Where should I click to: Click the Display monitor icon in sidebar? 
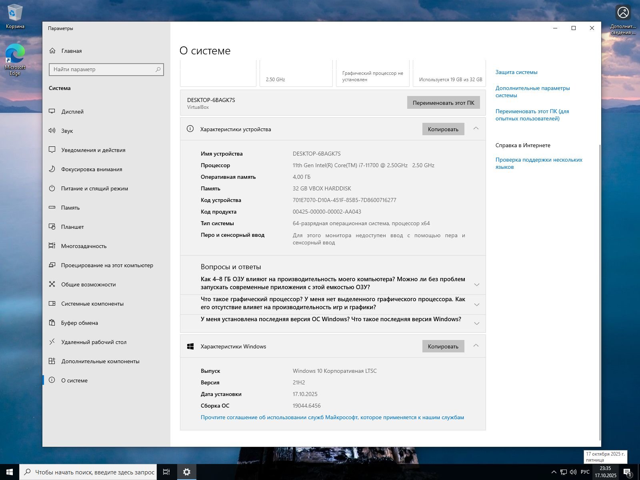pos(52,112)
